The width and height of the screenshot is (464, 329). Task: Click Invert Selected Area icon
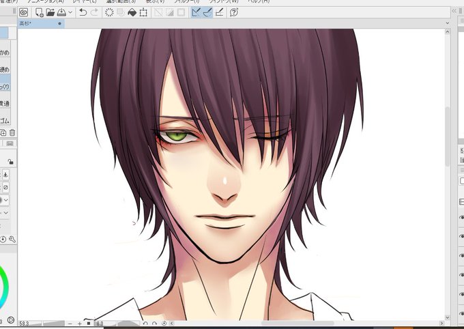pos(169,12)
